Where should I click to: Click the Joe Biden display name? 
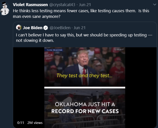click(33, 28)
